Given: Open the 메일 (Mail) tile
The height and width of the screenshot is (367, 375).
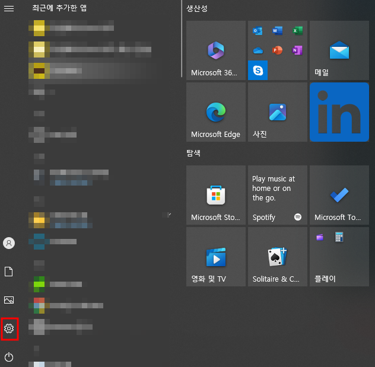Looking at the screenshot, I should point(339,50).
